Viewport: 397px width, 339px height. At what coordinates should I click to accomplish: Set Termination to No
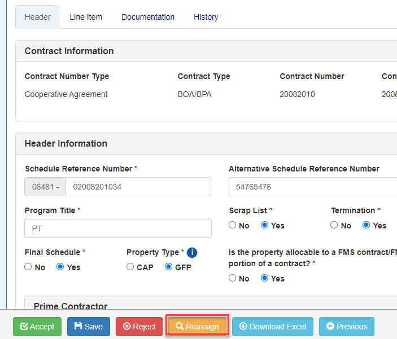pos(334,226)
